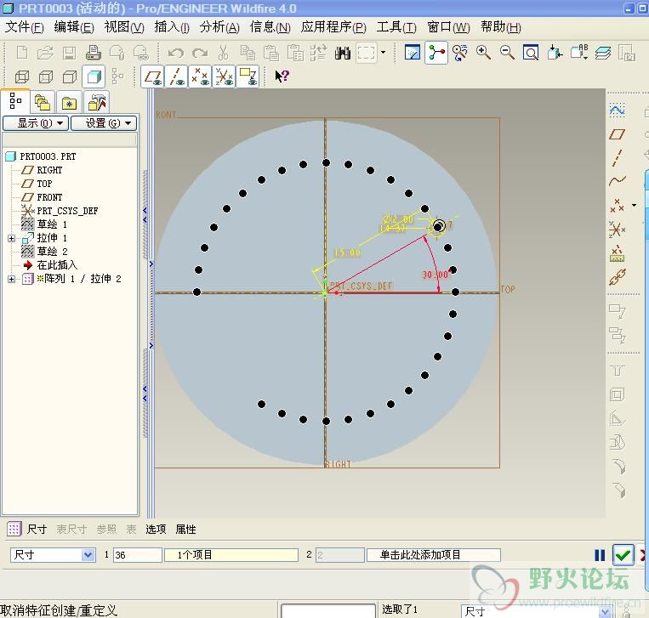Open the datum point tool flyout arrow
The width and height of the screenshot is (649, 618).
coord(634,205)
